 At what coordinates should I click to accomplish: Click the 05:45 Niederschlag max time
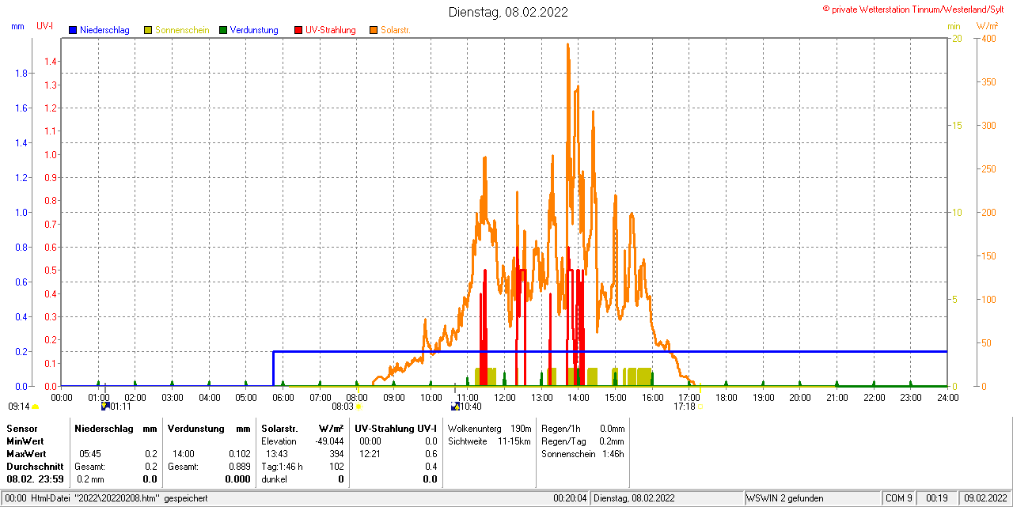click(x=89, y=454)
